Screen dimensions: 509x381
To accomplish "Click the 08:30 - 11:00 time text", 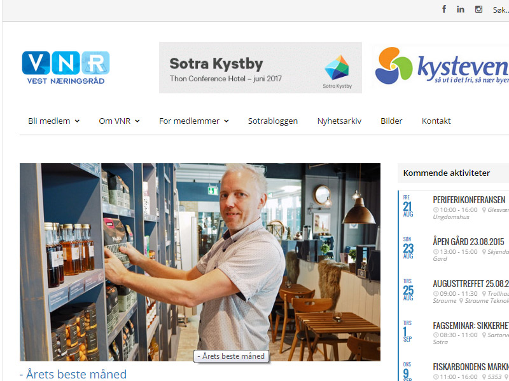I will coord(459,335).
